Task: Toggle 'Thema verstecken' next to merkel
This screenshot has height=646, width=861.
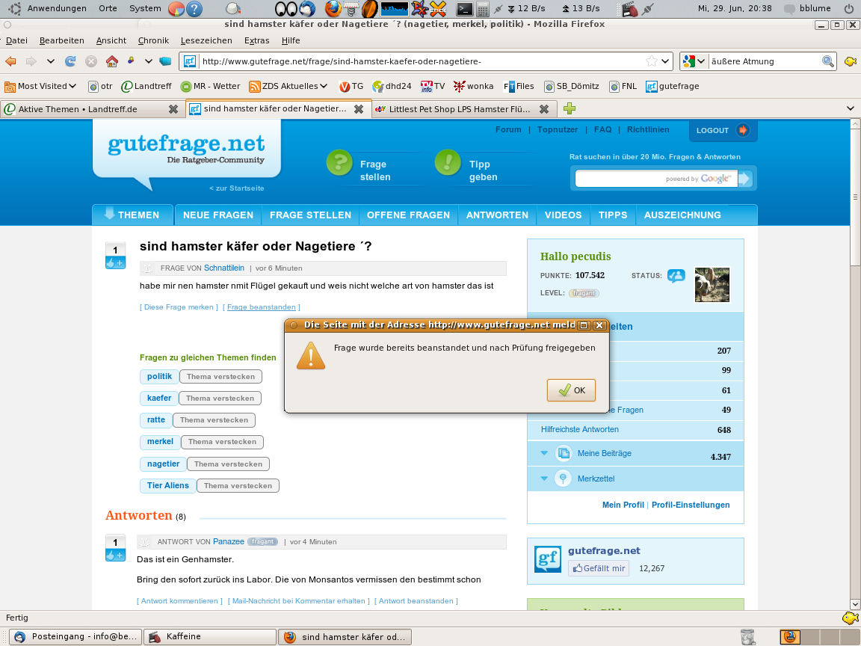Action: click(x=222, y=442)
